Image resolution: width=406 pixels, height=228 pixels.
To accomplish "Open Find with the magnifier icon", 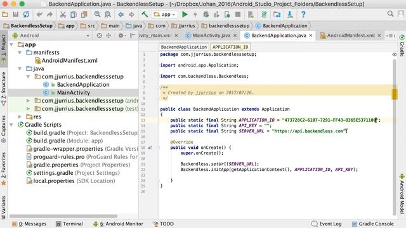I will [97, 15].
